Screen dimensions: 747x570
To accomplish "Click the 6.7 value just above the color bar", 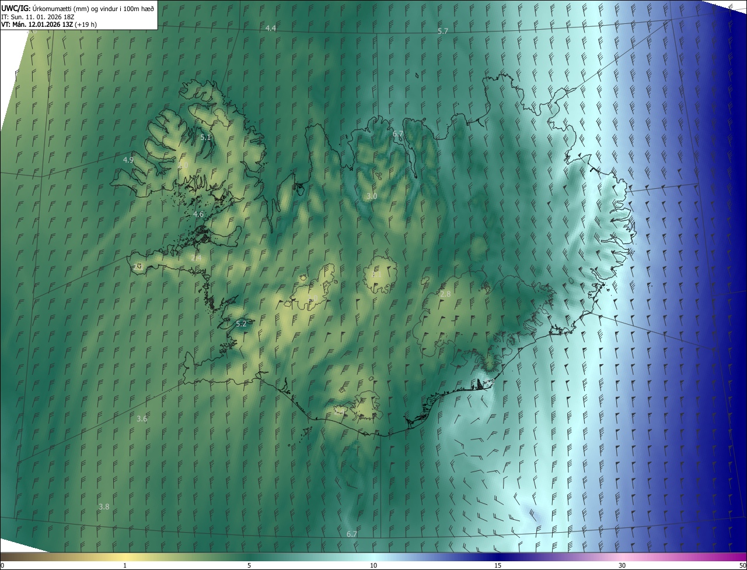I will [x=352, y=534].
